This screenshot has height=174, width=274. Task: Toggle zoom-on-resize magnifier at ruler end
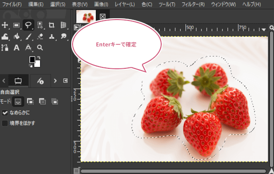click(x=272, y=28)
